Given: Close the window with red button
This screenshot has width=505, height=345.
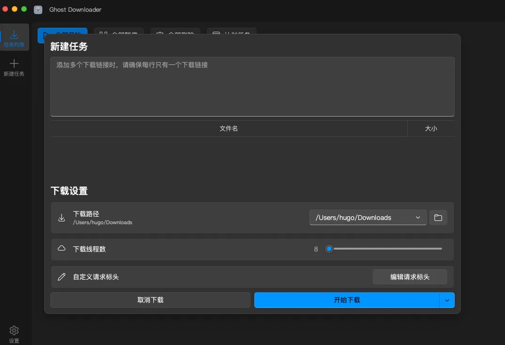Looking at the screenshot, I should click(x=5, y=9).
